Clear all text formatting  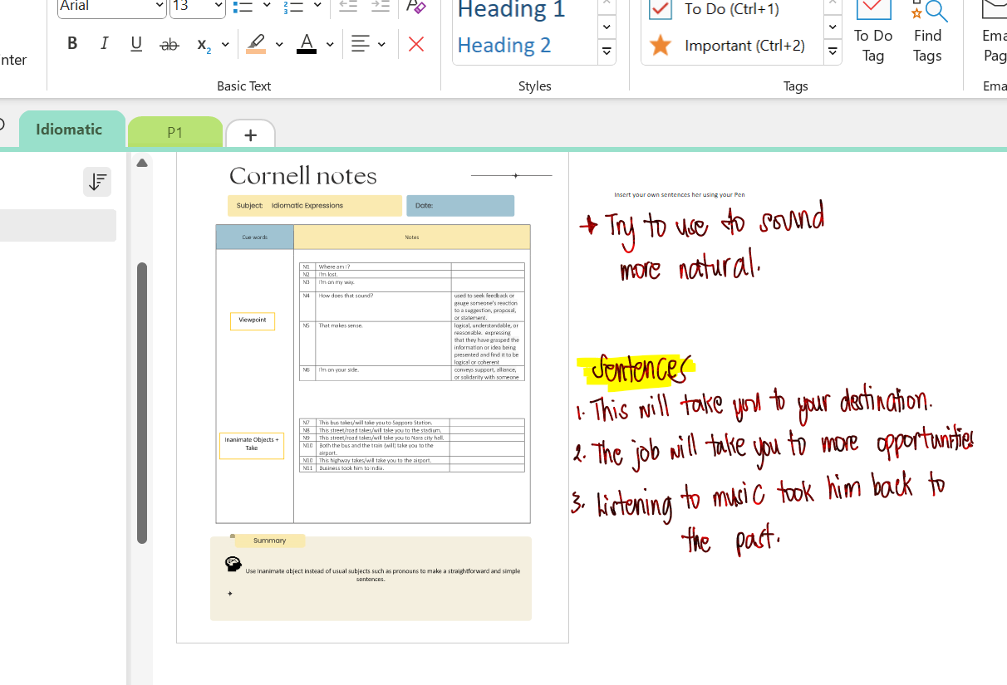click(x=416, y=7)
